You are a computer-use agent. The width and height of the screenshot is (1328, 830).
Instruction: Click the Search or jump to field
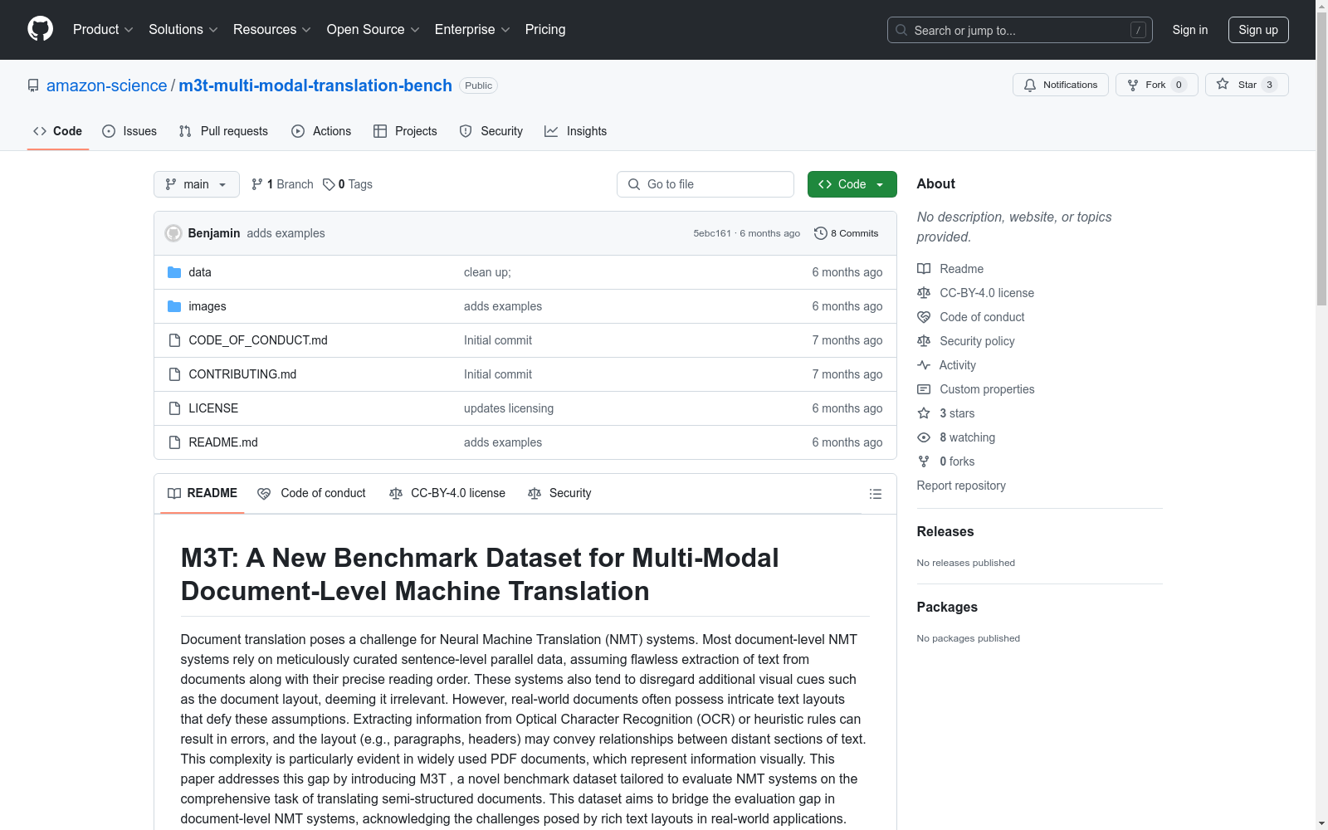(1020, 30)
